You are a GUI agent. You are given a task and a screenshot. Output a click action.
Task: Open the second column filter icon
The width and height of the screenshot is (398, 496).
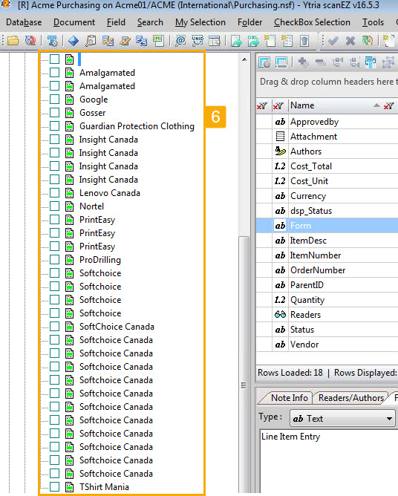click(278, 105)
